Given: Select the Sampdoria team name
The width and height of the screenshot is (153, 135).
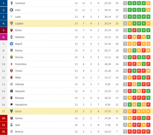Looking at the screenshot, I should pyautogui.click(x=21, y=105).
